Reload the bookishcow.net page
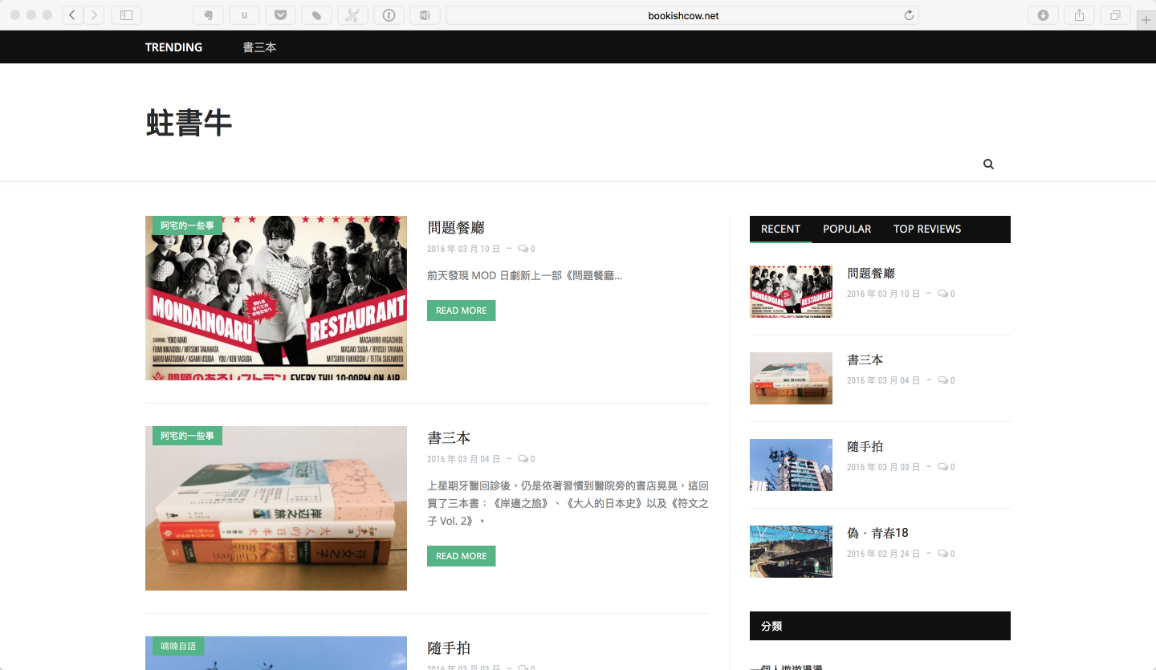 (x=909, y=15)
